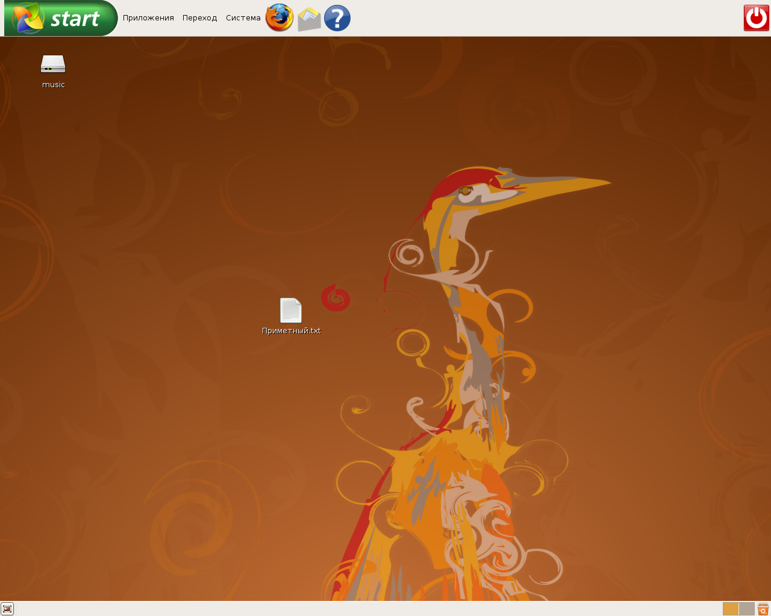The image size is (771, 616).
Task: Open the Система menu
Action: pyautogui.click(x=243, y=18)
